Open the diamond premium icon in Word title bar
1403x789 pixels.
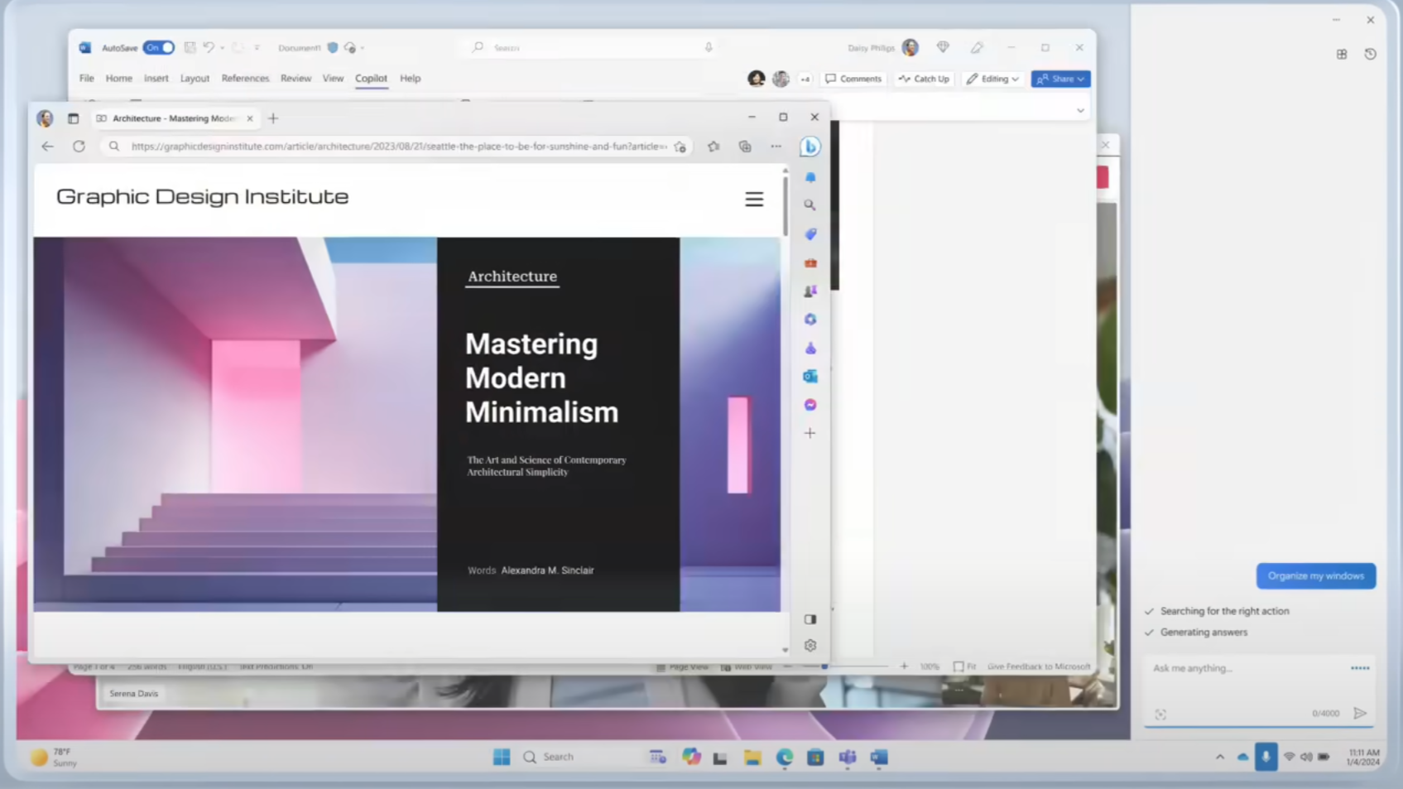(943, 48)
